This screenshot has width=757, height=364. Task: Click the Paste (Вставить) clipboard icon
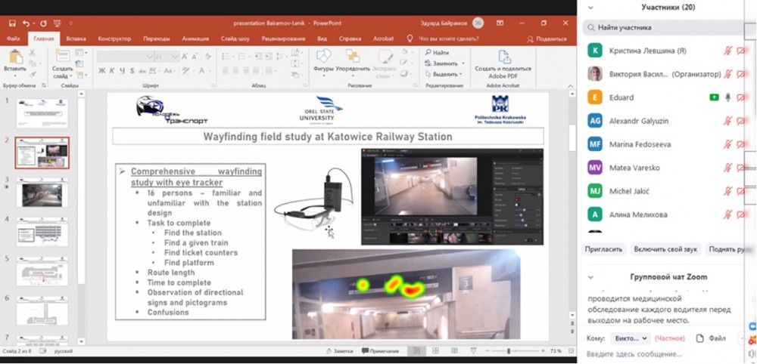(14, 57)
